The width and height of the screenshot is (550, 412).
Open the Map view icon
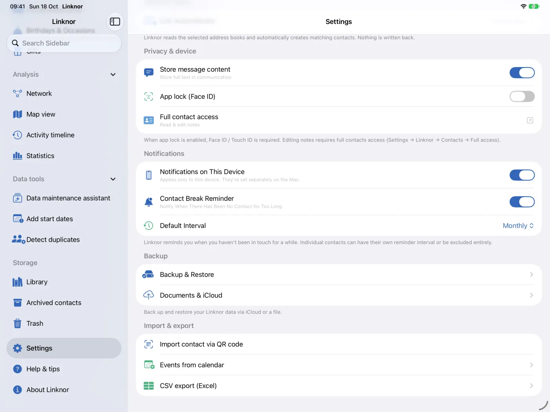click(x=17, y=114)
